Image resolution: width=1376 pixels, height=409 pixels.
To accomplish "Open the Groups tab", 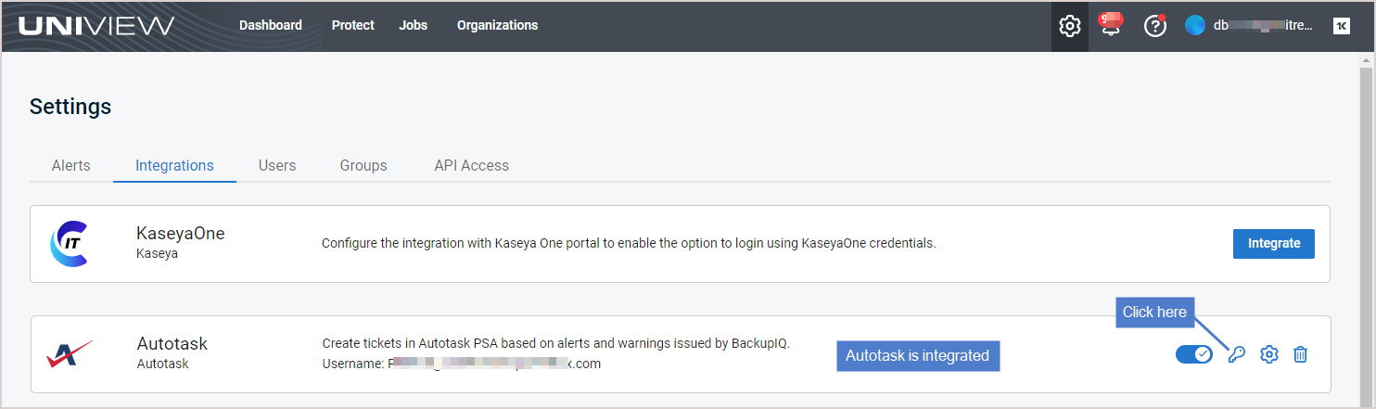I will [x=363, y=165].
